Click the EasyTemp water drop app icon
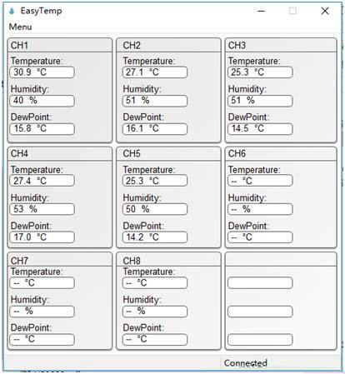 click(x=12, y=11)
